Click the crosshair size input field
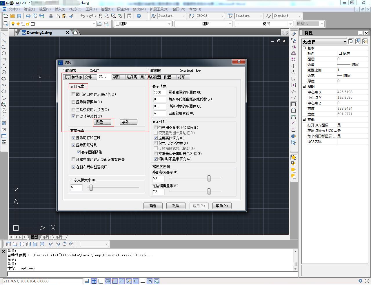 (x=76, y=187)
